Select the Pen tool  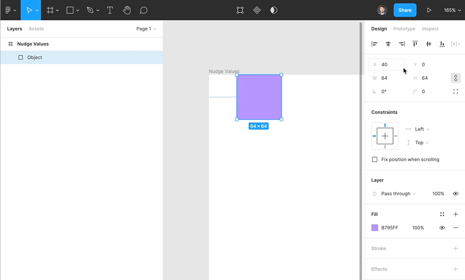point(90,10)
